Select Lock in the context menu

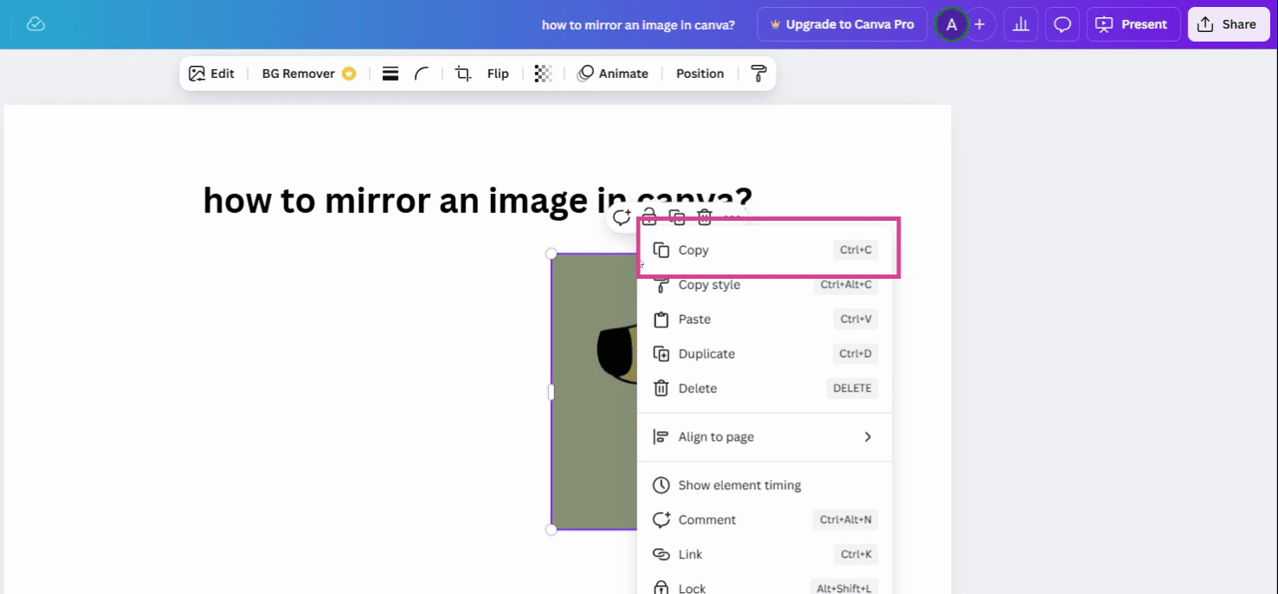(x=765, y=586)
